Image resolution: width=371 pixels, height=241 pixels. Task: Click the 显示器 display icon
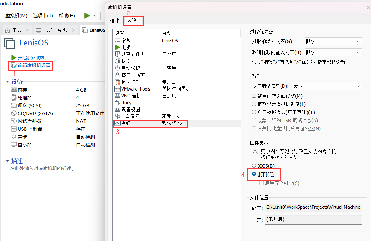[x=14, y=144]
